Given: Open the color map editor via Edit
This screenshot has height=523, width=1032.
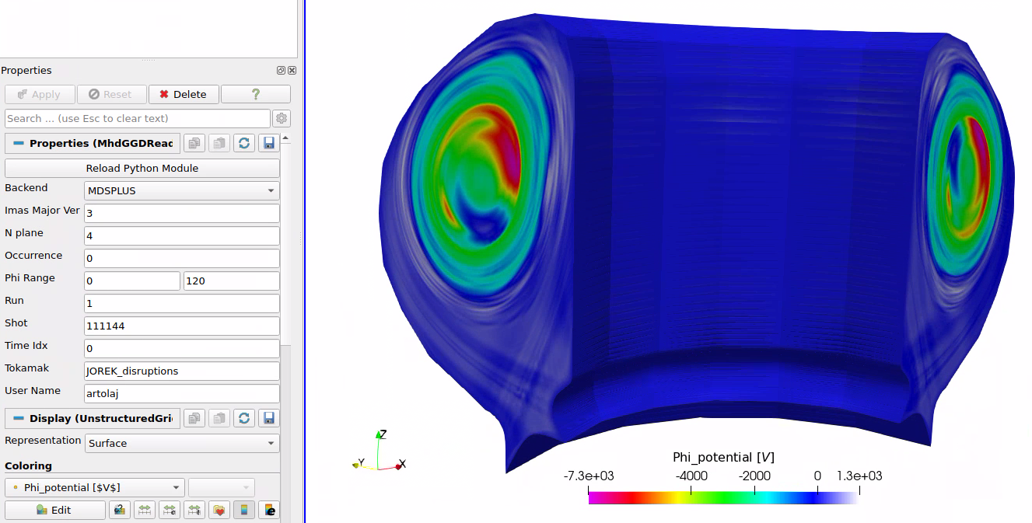Looking at the screenshot, I should 54,510.
